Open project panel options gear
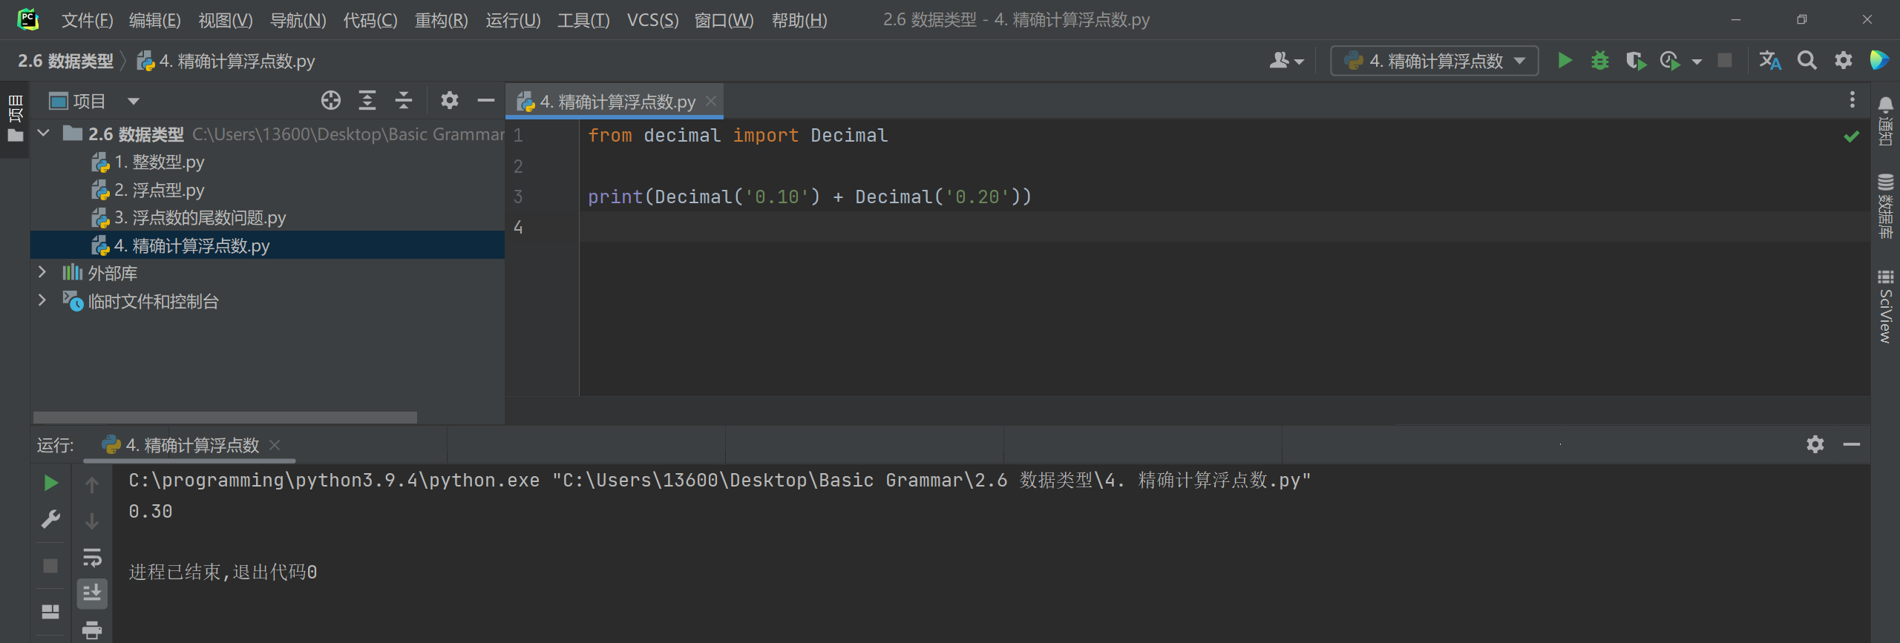1900x643 pixels. 450,100
